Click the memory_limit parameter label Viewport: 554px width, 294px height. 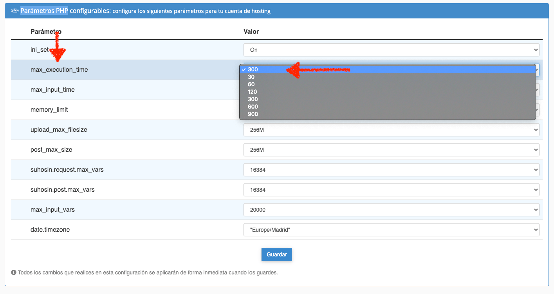[x=49, y=110]
